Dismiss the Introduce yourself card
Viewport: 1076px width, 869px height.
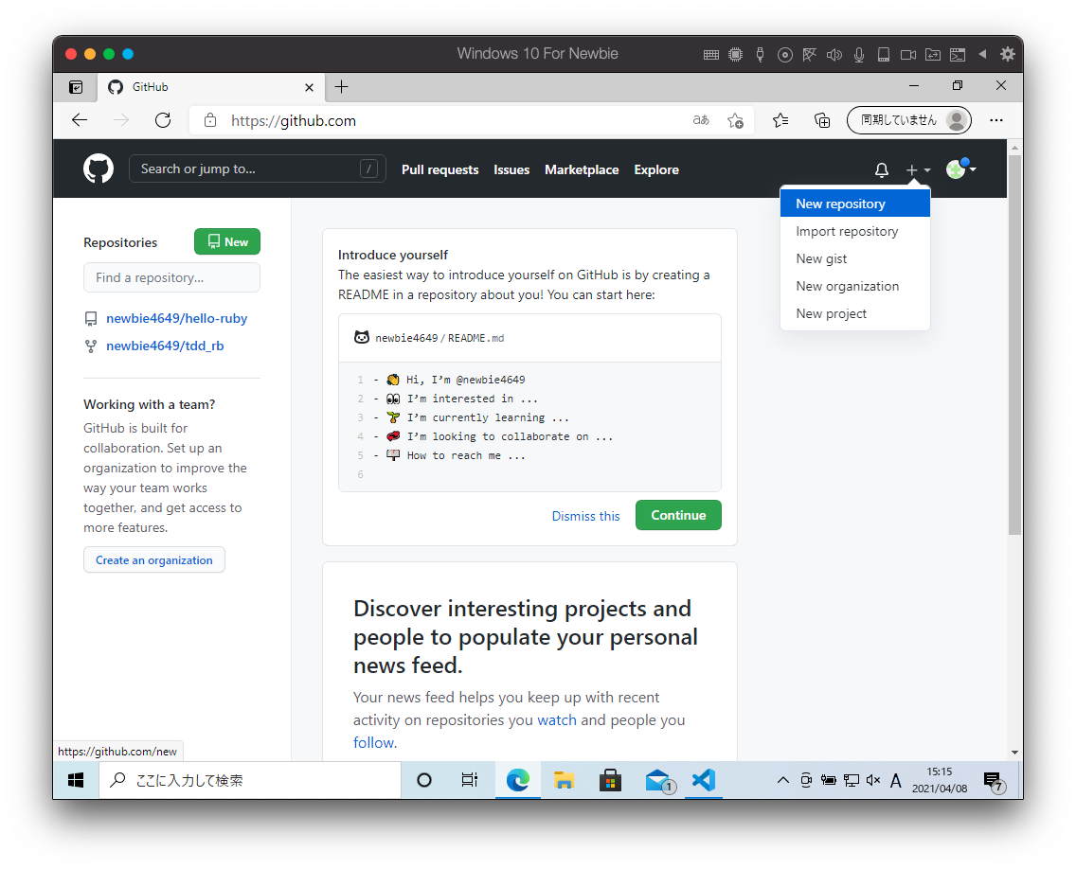(585, 516)
